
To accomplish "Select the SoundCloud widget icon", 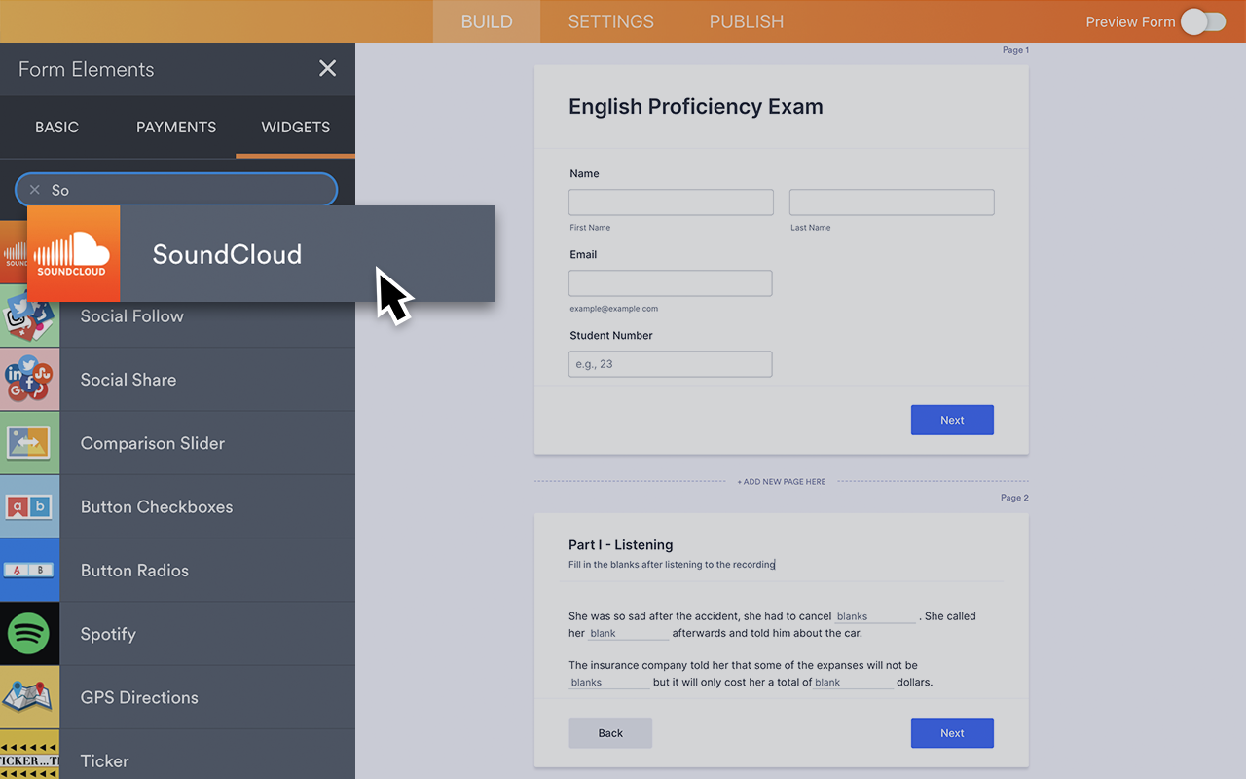I will click(x=73, y=253).
